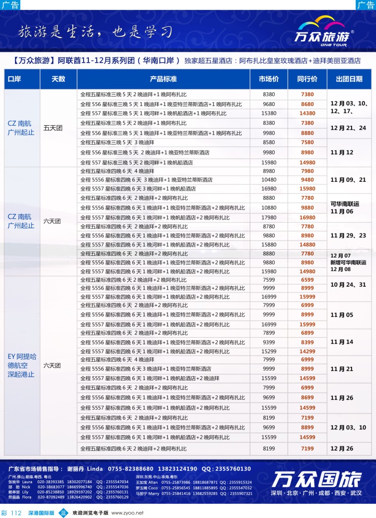Click the peer price 9480
Screen dimensions: 376x518
click(x=307, y=180)
